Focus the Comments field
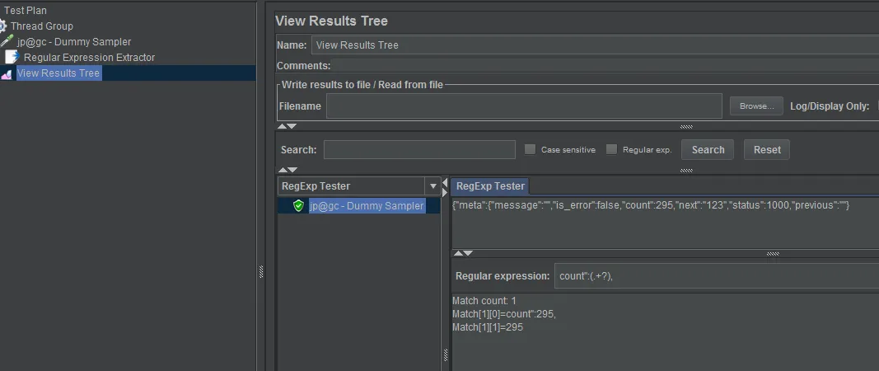Screen dimensions: 879x371 [605, 66]
